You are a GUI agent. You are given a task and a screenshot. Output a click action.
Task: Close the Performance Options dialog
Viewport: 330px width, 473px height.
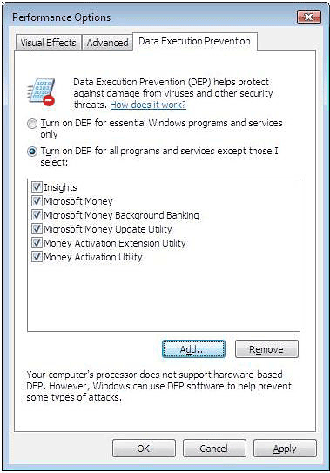point(309,17)
